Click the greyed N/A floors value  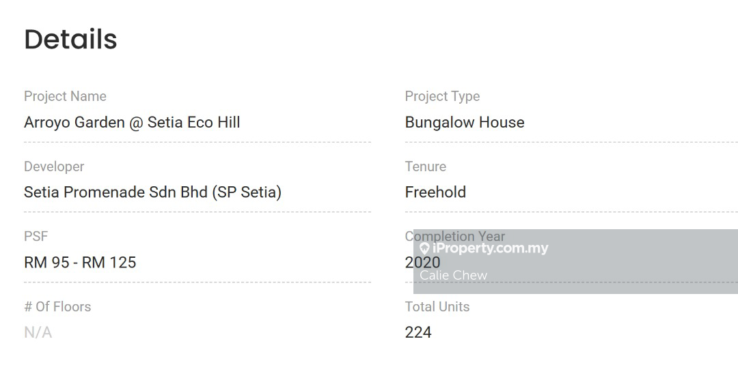click(38, 332)
